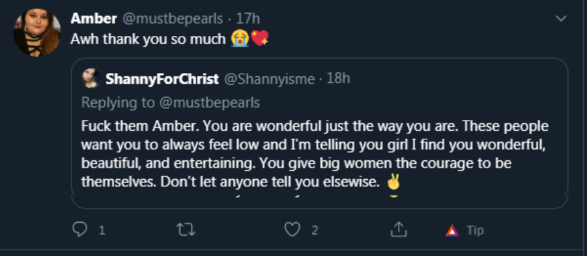
Task: Click the like count number 2
Action: coord(315,231)
